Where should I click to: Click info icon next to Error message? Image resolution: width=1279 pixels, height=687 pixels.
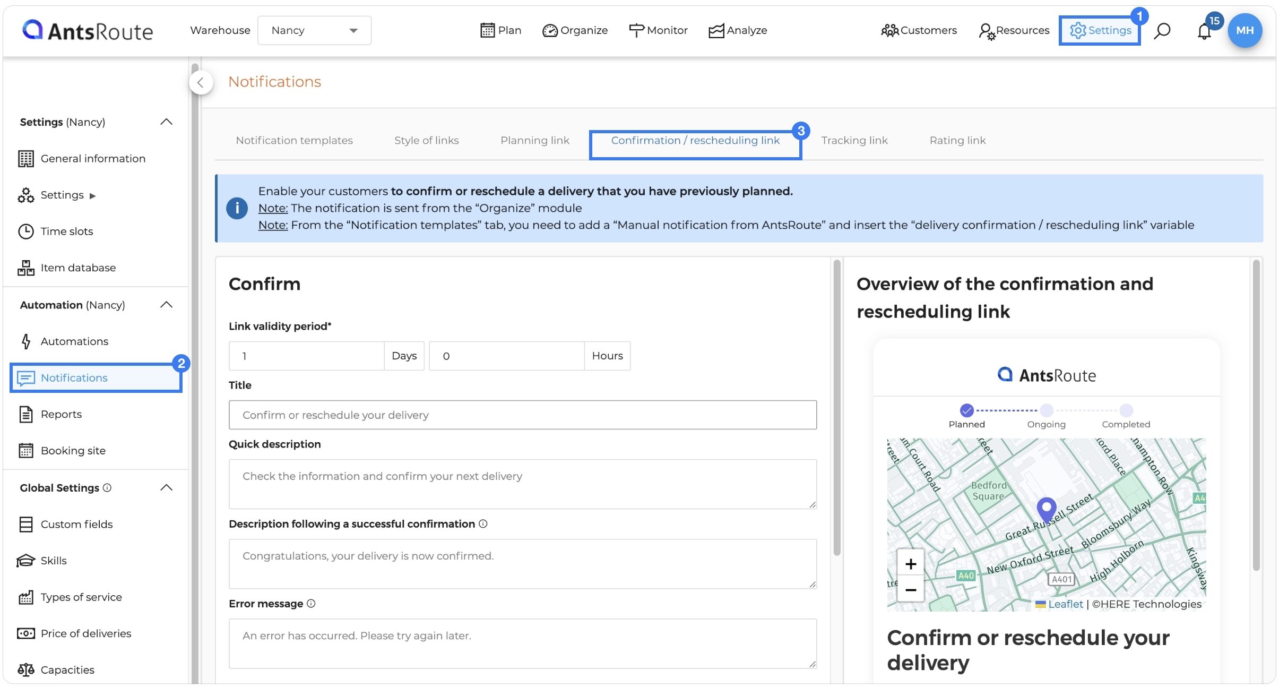(311, 603)
